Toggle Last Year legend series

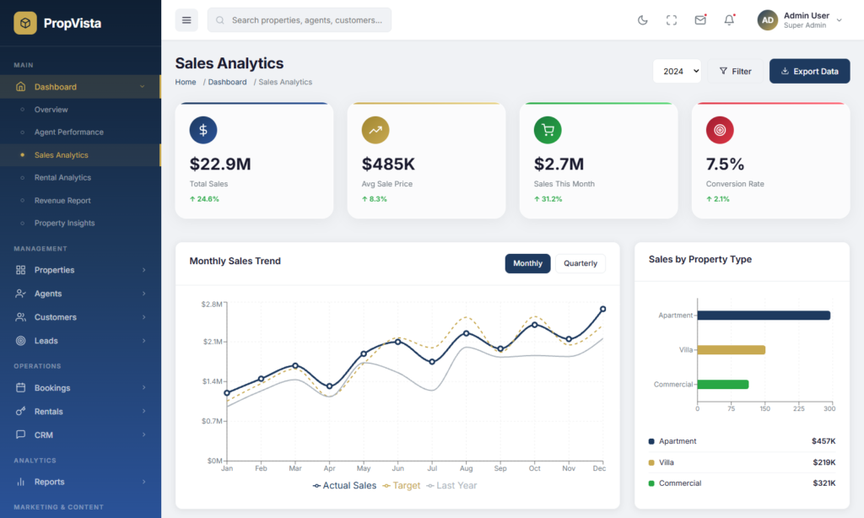coord(452,485)
